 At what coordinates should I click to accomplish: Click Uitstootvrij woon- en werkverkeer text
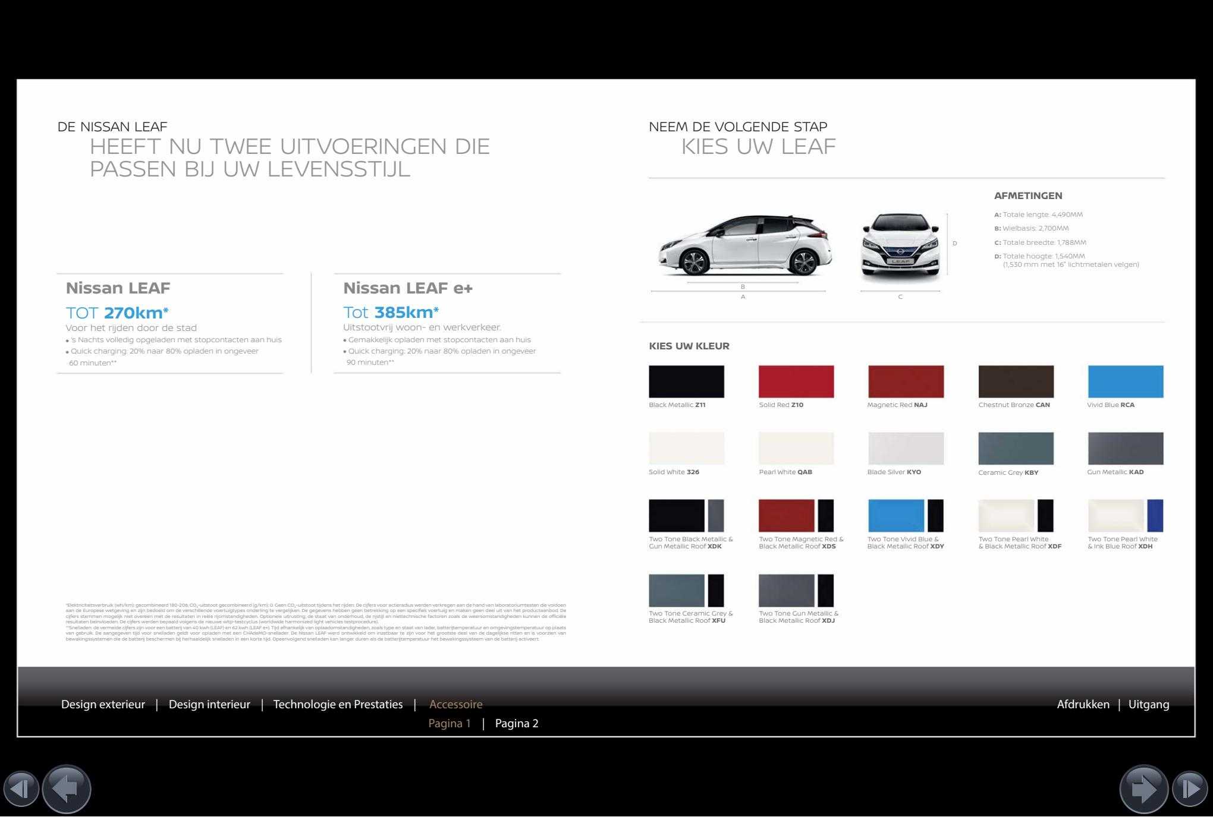pos(422,327)
